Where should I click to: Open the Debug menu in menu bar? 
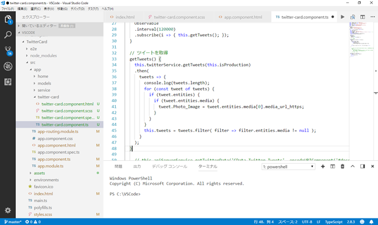coord(77,9)
